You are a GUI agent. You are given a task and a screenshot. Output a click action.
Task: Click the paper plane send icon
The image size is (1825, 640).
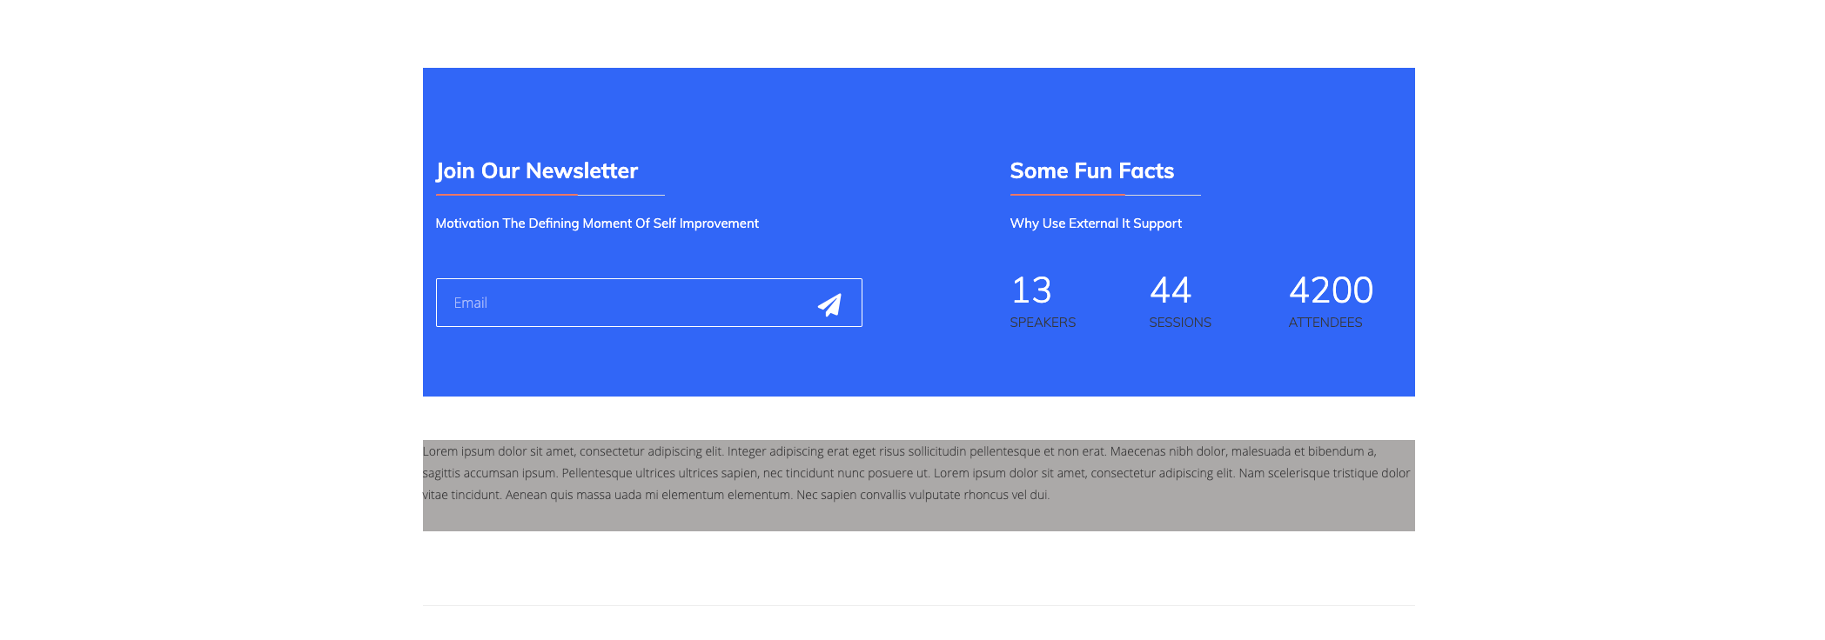pyautogui.click(x=829, y=303)
